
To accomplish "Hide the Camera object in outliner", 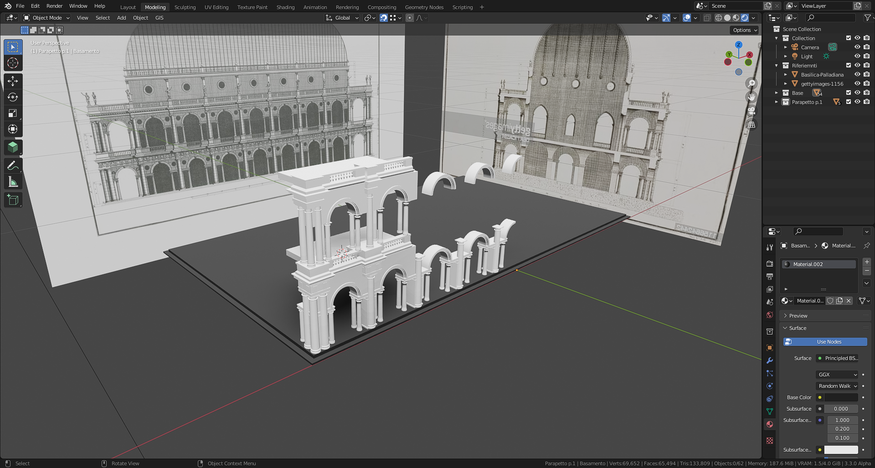I will pyautogui.click(x=857, y=47).
